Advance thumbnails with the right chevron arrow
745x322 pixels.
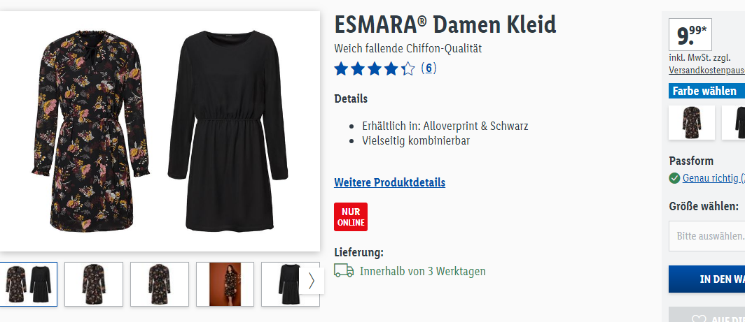click(x=312, y=281)
